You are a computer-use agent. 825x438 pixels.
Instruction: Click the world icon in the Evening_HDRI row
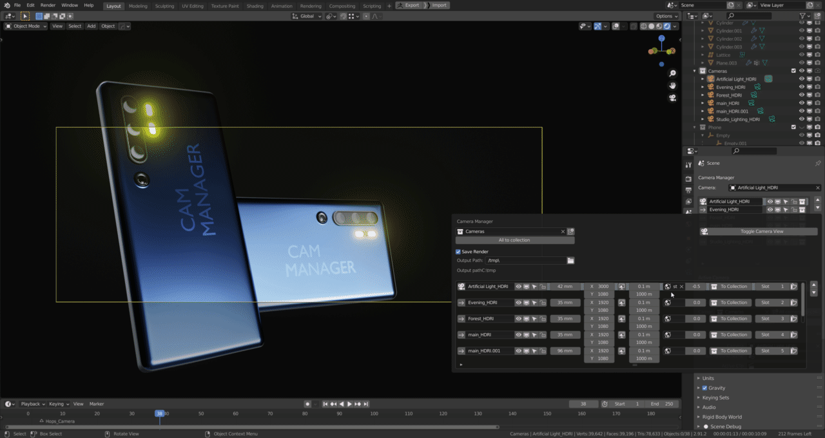668,303
